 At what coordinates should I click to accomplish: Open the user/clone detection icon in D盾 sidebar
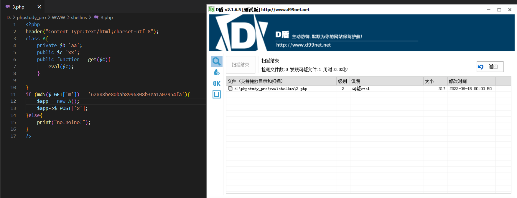217,72
